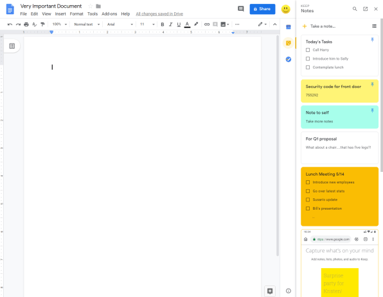
Task: Insert an image from the toolbar
Action: point(223,24)
